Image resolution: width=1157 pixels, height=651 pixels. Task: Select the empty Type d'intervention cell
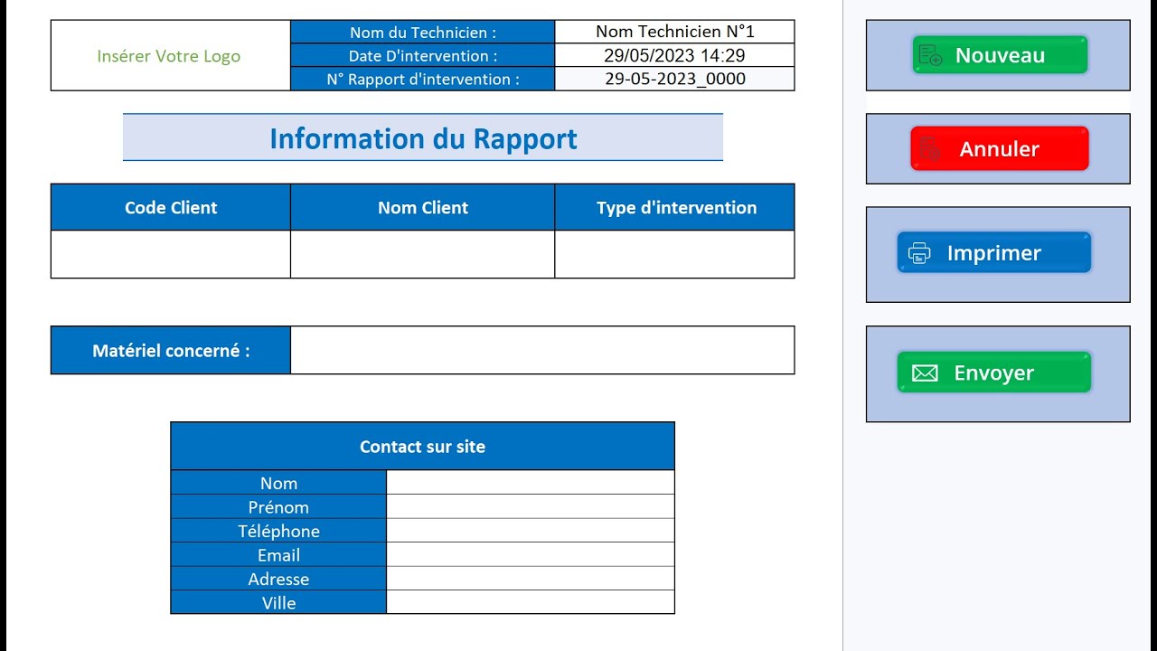674,254
